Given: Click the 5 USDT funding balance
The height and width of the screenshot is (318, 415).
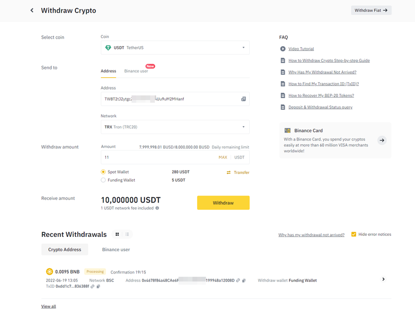Looking at the screenshot, I should (x=179, y=180).
